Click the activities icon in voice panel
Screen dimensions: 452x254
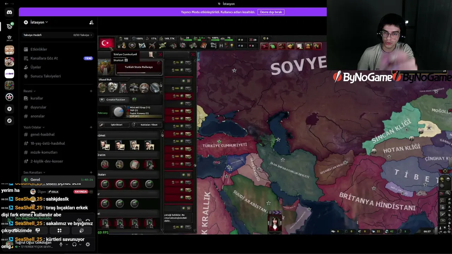point(59,230)
